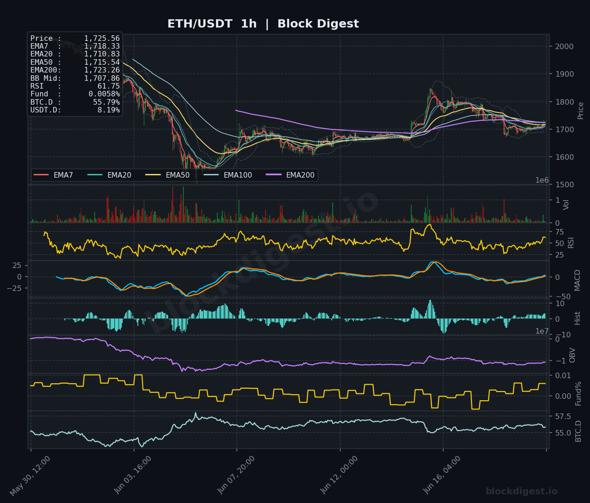Viewport: 590px width, 503px height.
Task: Click the May 30, 12:00 date label
Action: [x=30, y=475]
